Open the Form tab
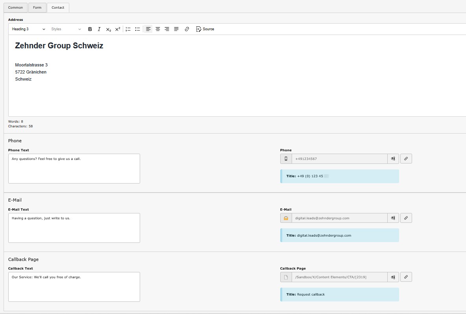The height and width of the screenshot is (314, 466). coord(37,7)
